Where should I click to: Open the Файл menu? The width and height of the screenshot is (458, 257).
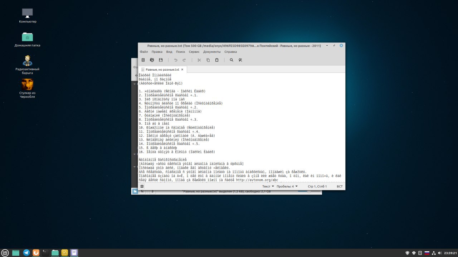144,52
